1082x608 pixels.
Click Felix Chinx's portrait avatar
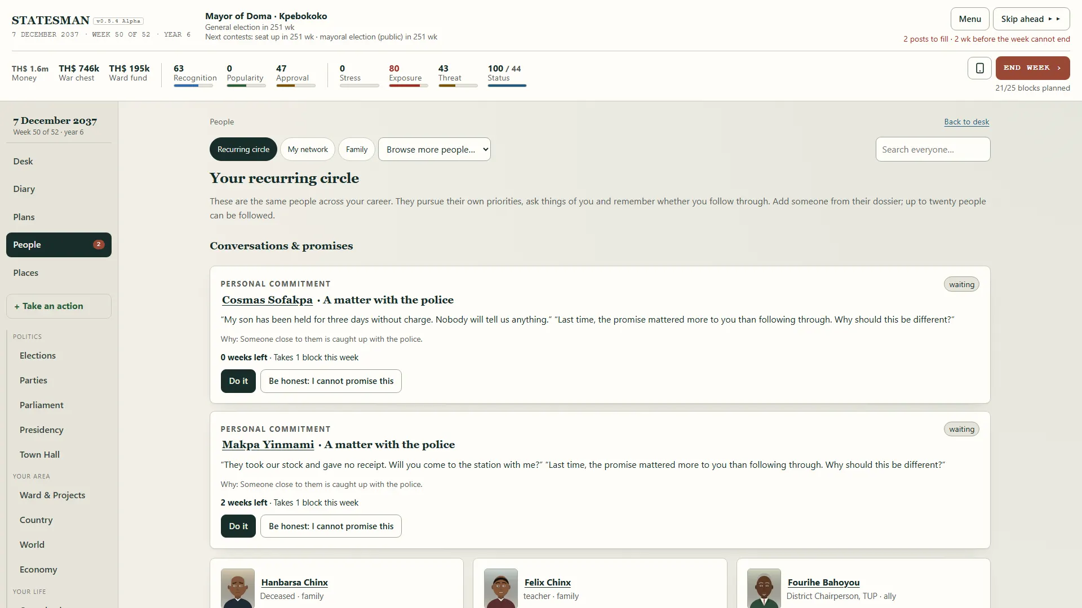(x=501, y=588)
